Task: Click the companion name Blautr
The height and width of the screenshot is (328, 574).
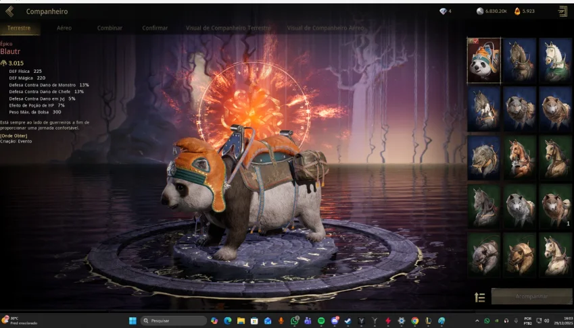Action: tap(10, 51)
